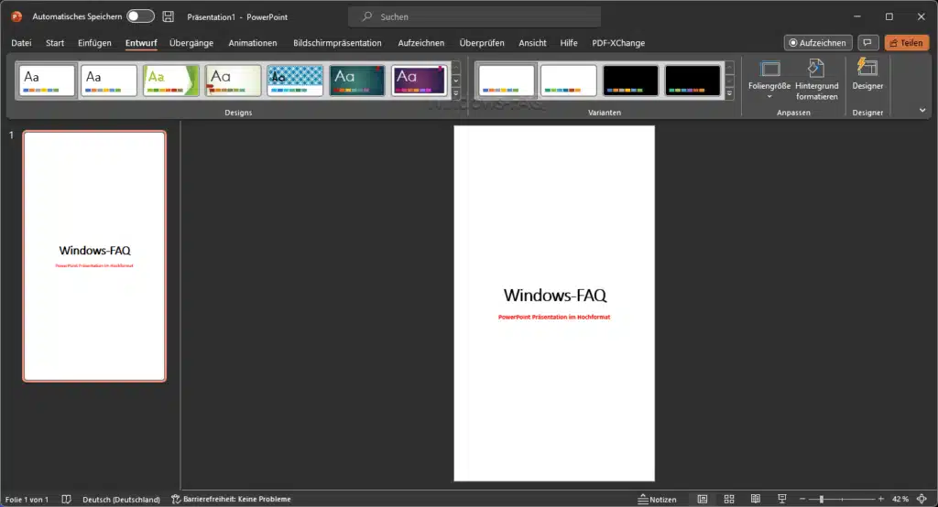Click the Suchen search box
Screen dimensions: 938x507
pyautogui.click(x=474, y=16)
